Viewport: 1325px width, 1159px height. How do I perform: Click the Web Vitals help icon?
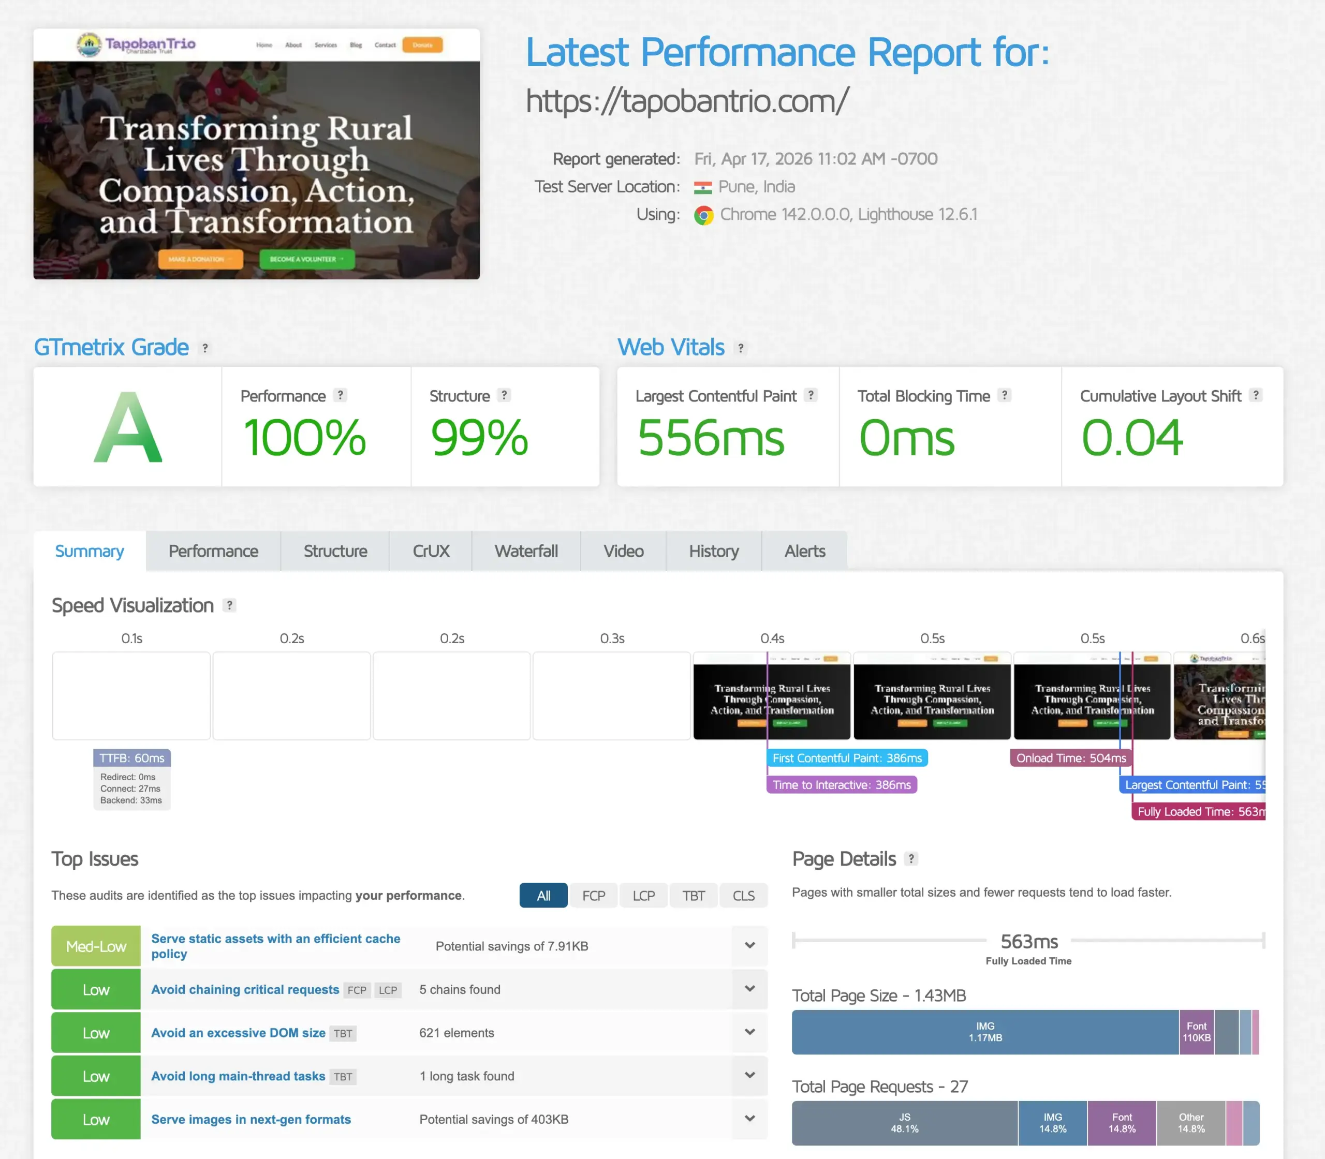tap(740, 348)
